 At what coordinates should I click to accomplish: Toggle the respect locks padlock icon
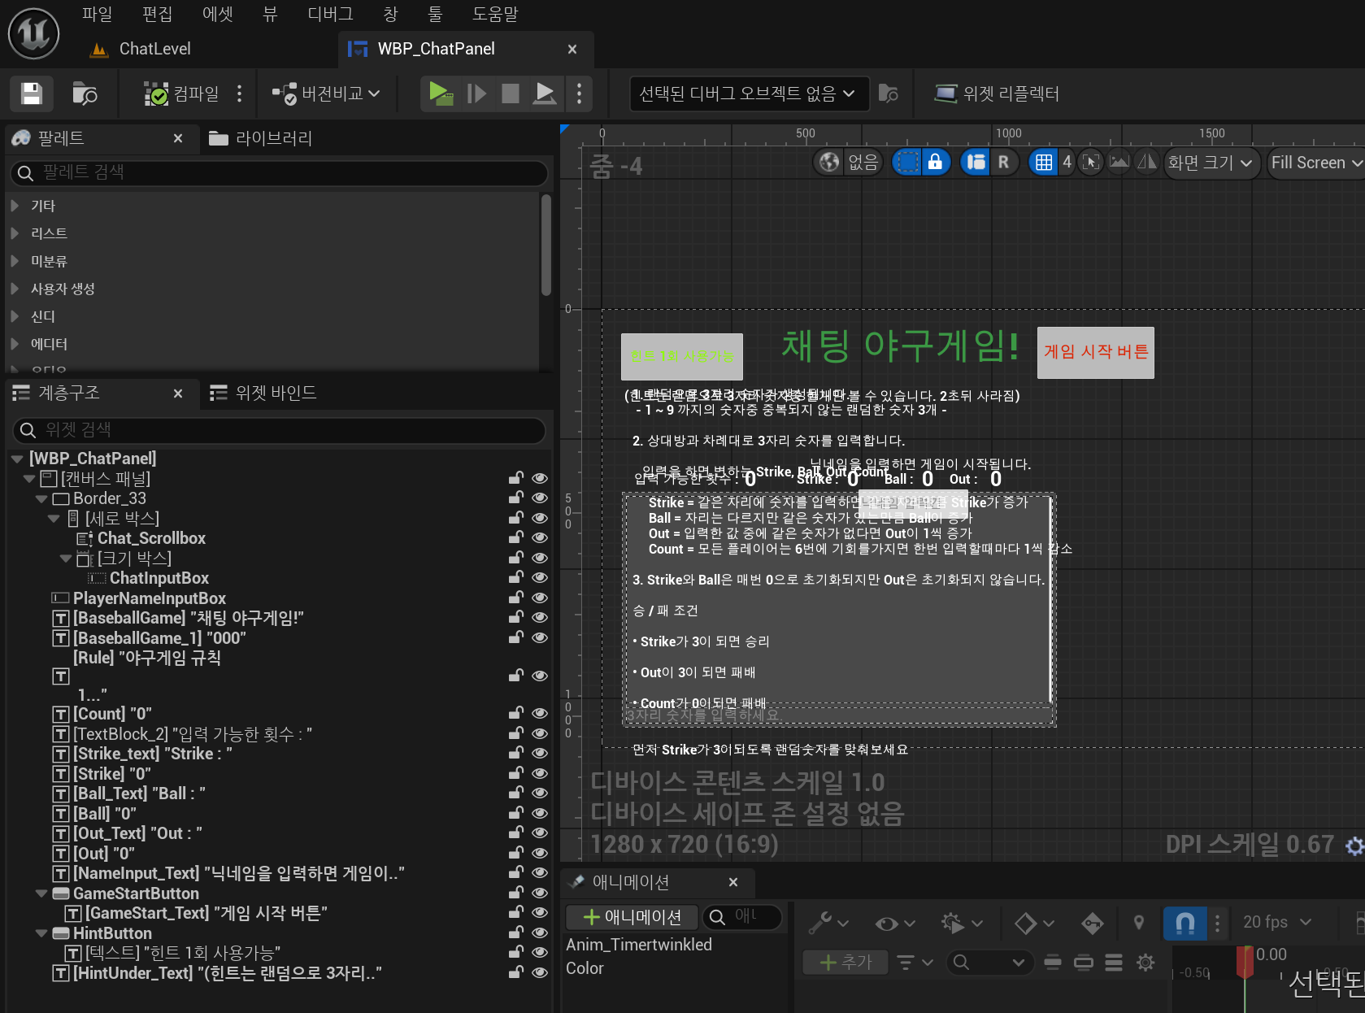coord(935,162)
